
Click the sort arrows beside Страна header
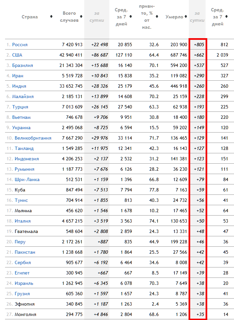tap(51, 17)
